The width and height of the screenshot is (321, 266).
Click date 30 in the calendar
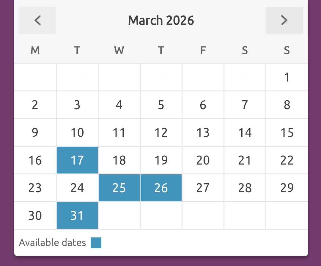point(35,215)
